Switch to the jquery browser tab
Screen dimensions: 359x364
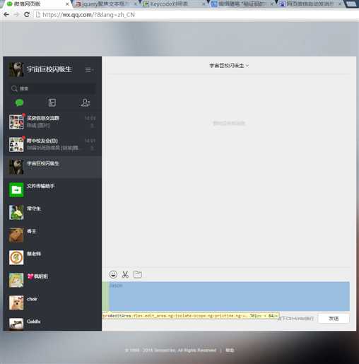[x=106, y=4]
